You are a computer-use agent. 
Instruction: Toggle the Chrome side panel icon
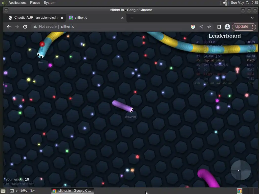[219, 27]
